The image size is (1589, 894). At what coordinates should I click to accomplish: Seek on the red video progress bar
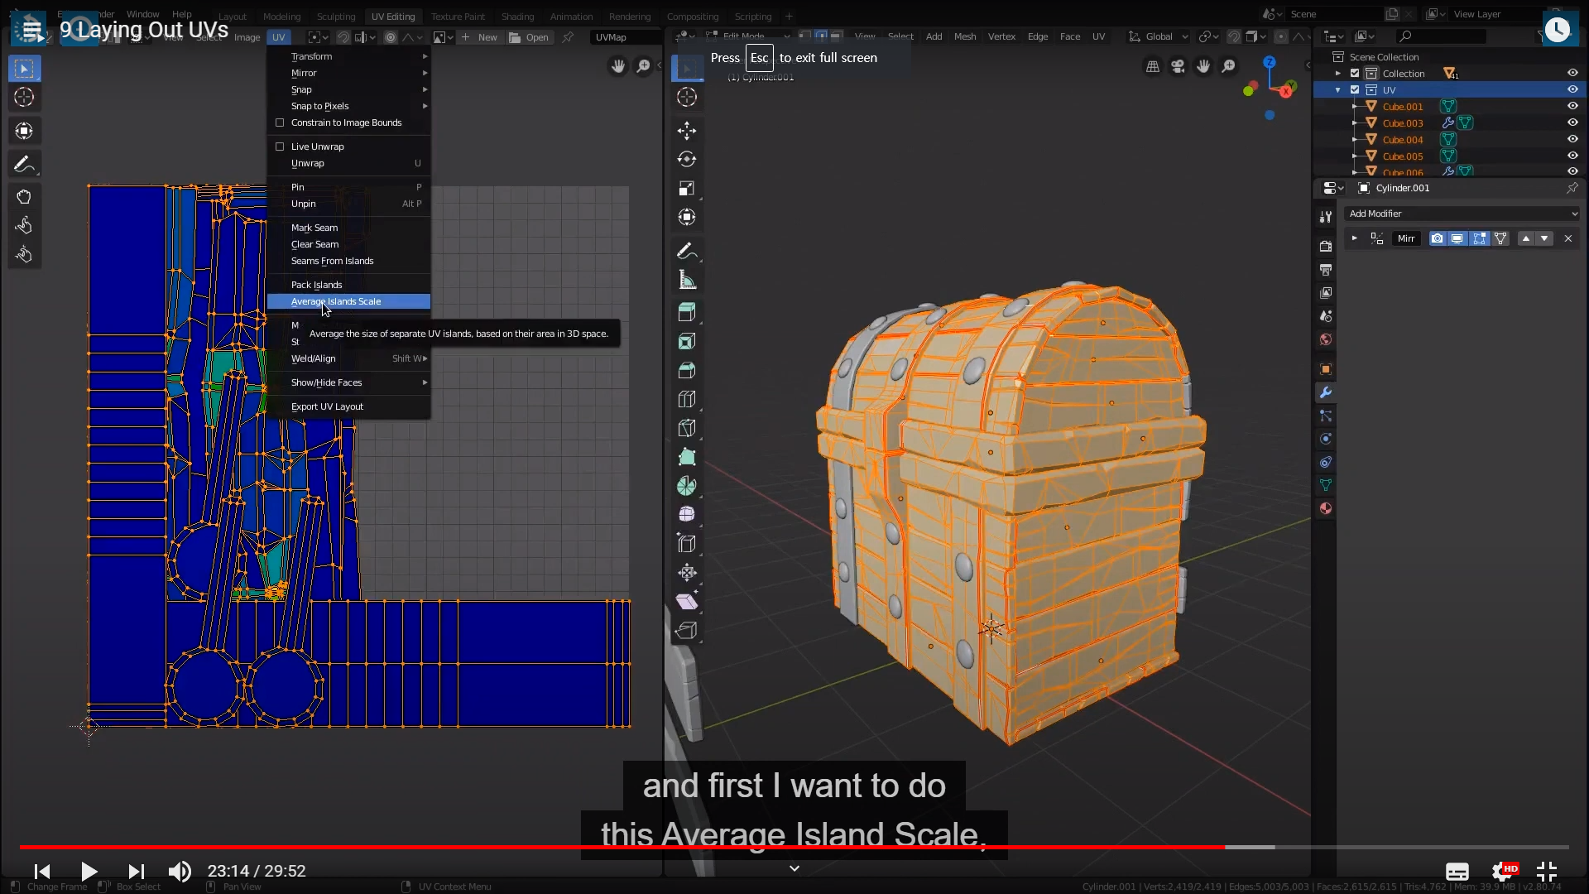621,847
